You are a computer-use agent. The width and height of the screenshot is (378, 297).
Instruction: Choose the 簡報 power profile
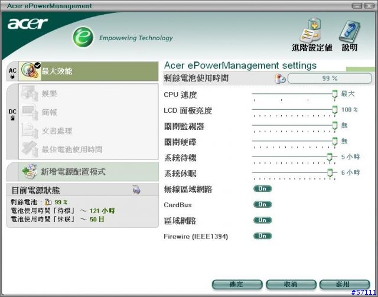click(88, 112)
